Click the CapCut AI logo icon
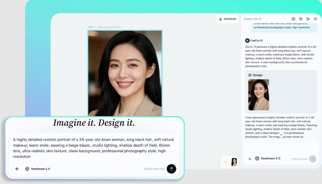Image resolution: width=322 pixels, height=184 pixels. (247, 40)
